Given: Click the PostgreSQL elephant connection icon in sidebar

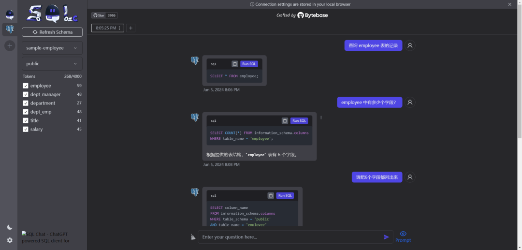Looking at the screenshot, I should click(x=10, y=30).
